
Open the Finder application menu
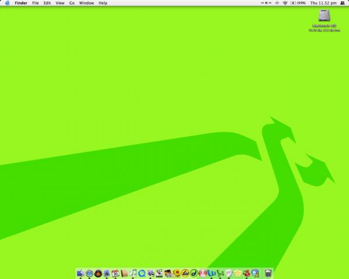coord(21,3)
